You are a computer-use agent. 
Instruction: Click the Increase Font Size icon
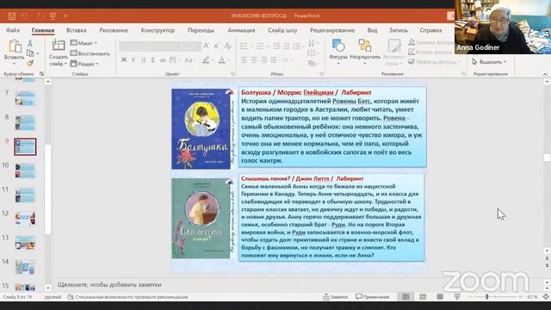[207, 46]
